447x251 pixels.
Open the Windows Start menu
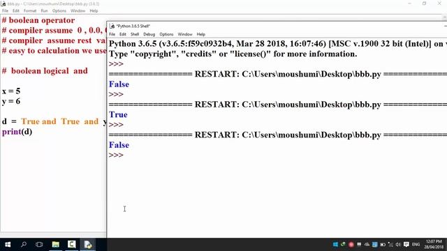(8, 245)
